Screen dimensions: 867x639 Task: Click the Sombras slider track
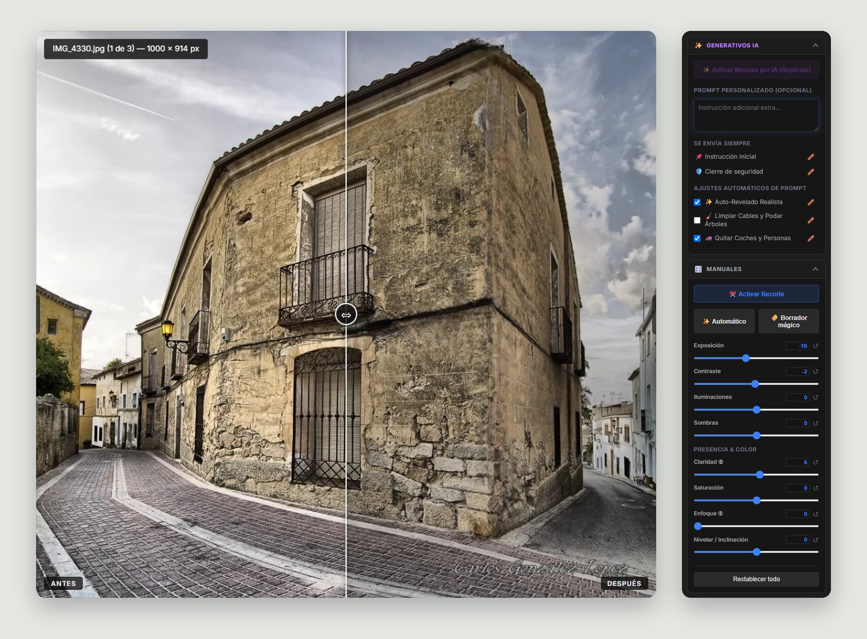(x=756, y=435)
